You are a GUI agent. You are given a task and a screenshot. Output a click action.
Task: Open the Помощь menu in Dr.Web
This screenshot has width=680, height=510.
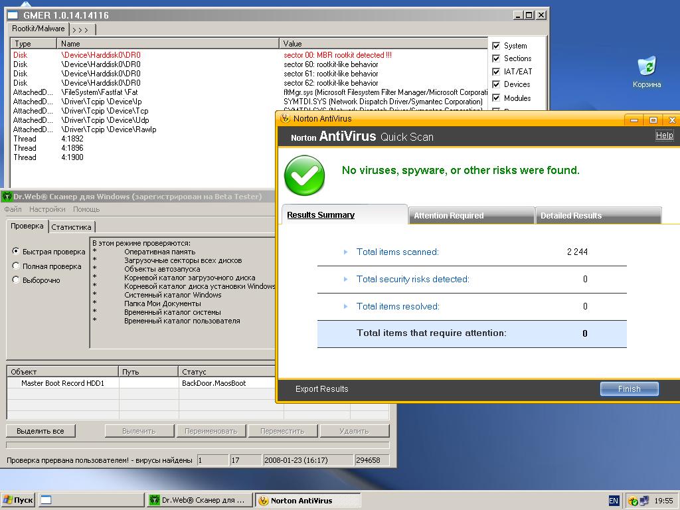(86, 209)
